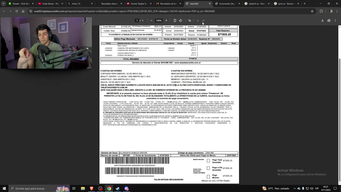Image resolution: width=341 pixels, height=192 pixels.
Task: Close the rwservlet tab
Action: [210, 4]
